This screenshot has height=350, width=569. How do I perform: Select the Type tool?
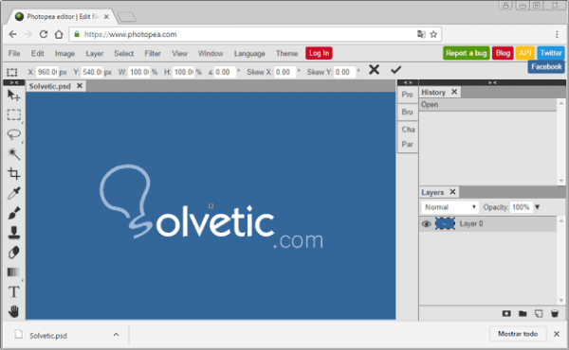[14, 291]
